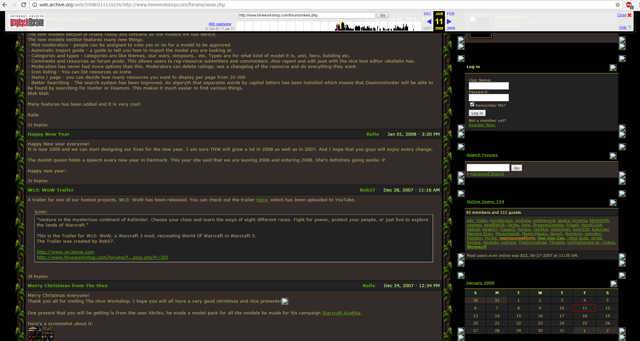Bookmark this page with the star icon

(x=617, y=5)
